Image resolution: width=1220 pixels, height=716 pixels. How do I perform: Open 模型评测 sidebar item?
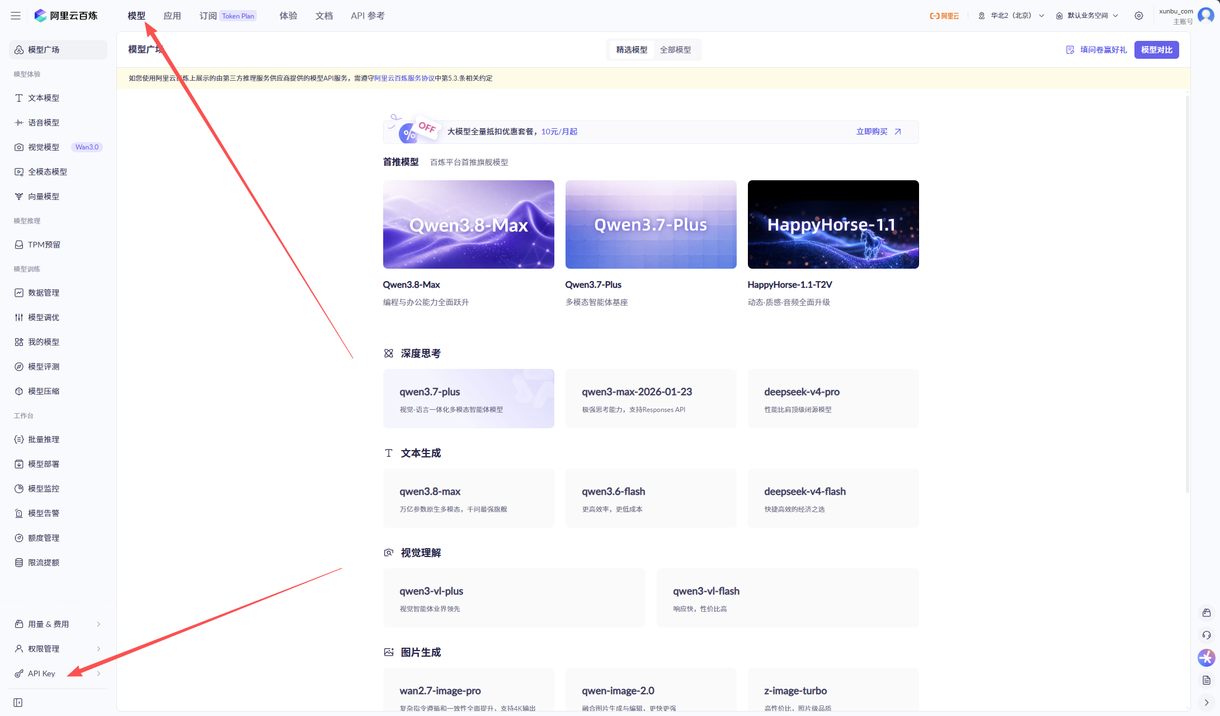click(x=58, y=367)
